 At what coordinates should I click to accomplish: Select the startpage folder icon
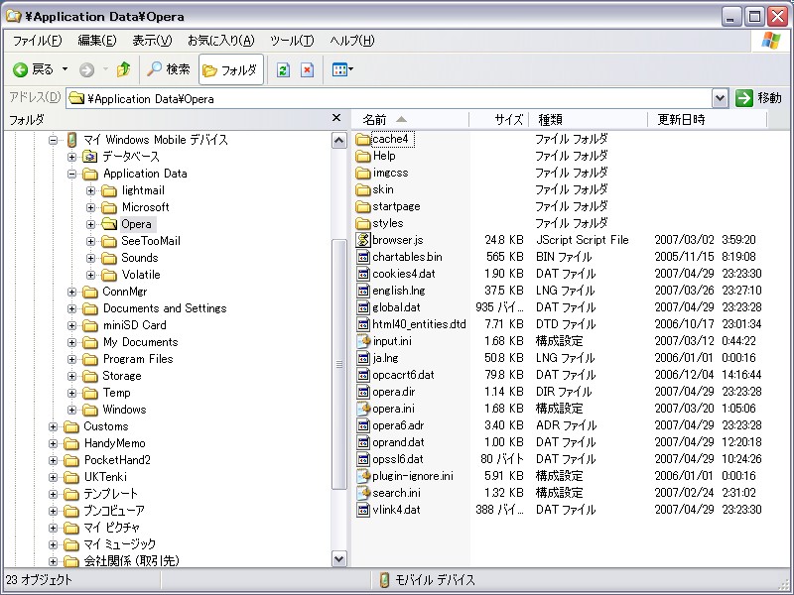coord(363,206)
